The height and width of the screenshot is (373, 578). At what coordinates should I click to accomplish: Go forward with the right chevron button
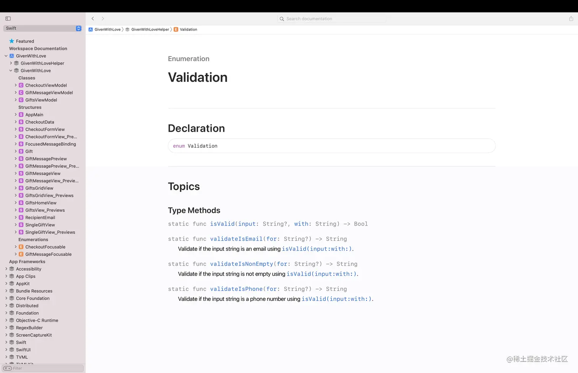coord(103,18)
